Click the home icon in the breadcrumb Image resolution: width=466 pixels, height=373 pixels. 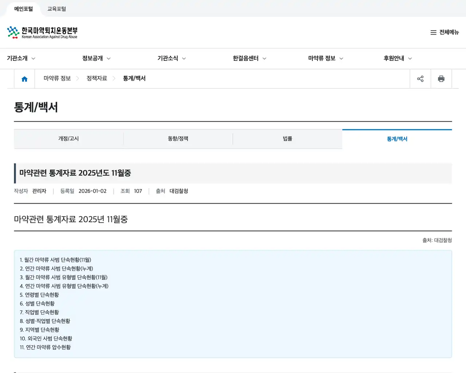[x=24, y=78]
